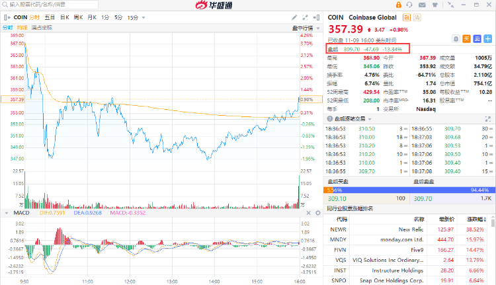The width and height of the screenshot is (496, 285).
Task: Open MACD indicator settings gear
Action: [318, 213]
